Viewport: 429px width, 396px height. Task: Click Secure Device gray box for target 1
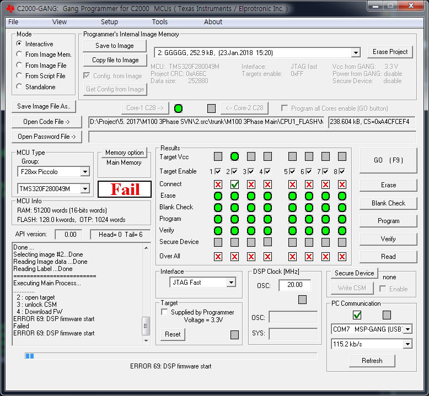coord(218,242)
